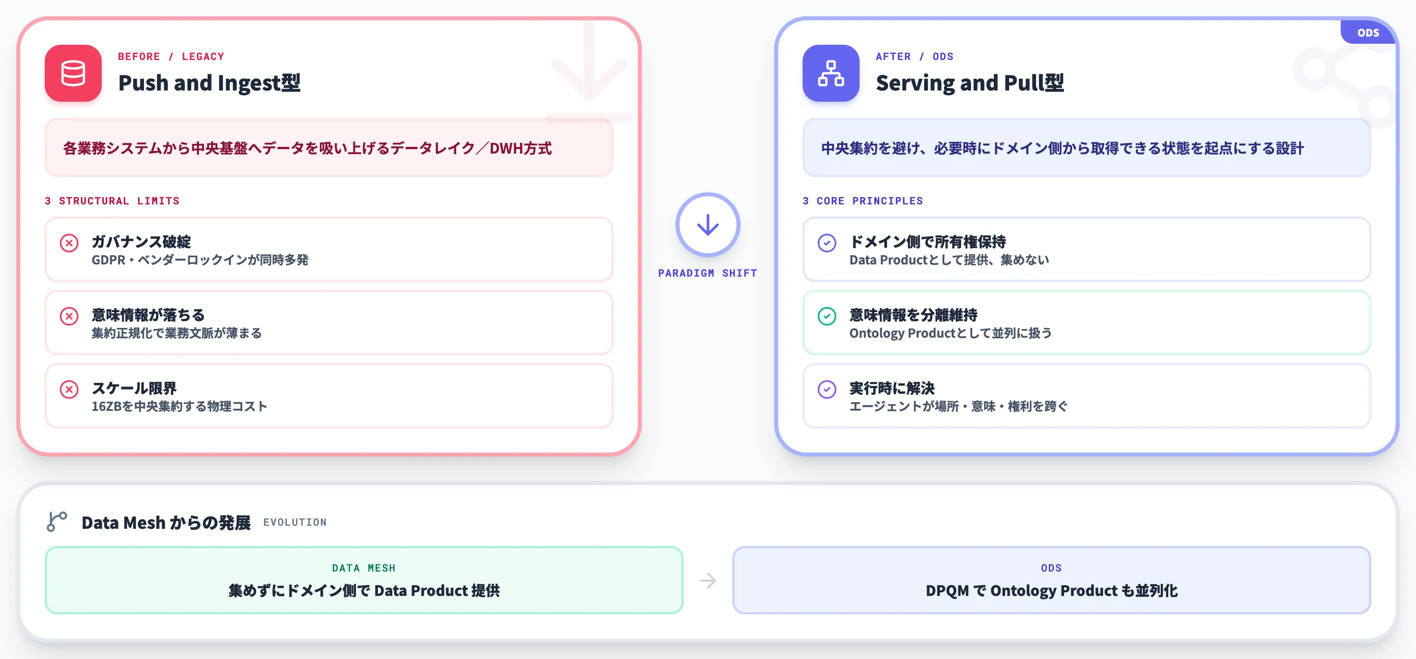The height and width of the screenshot is (659, 1416).
Task: Click the paradigm shift down-arrow circle
Action: click(707, 225)
